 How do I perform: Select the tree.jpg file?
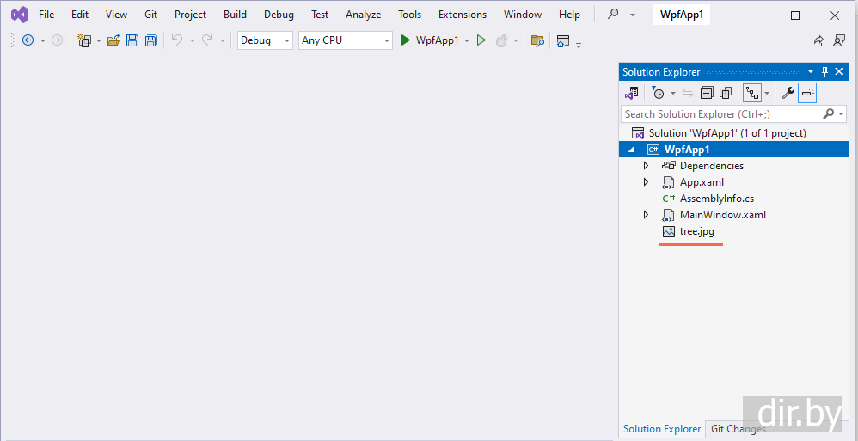[696, 231]
